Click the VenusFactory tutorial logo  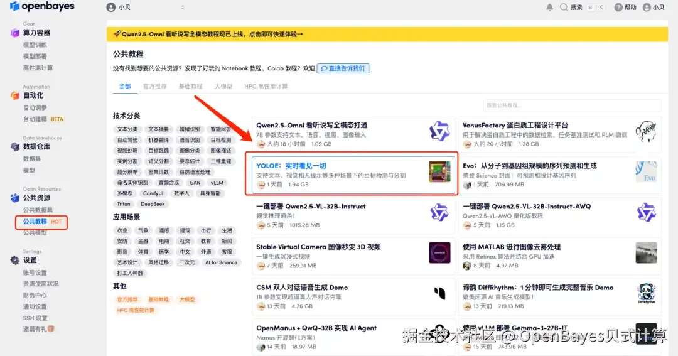point(646,131)
